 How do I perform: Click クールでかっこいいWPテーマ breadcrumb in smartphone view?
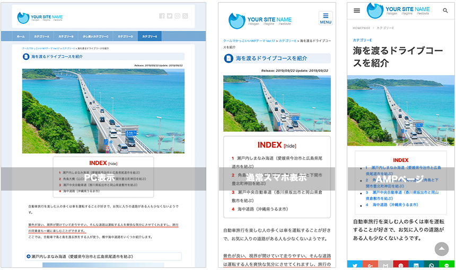[x=249, y=41]
